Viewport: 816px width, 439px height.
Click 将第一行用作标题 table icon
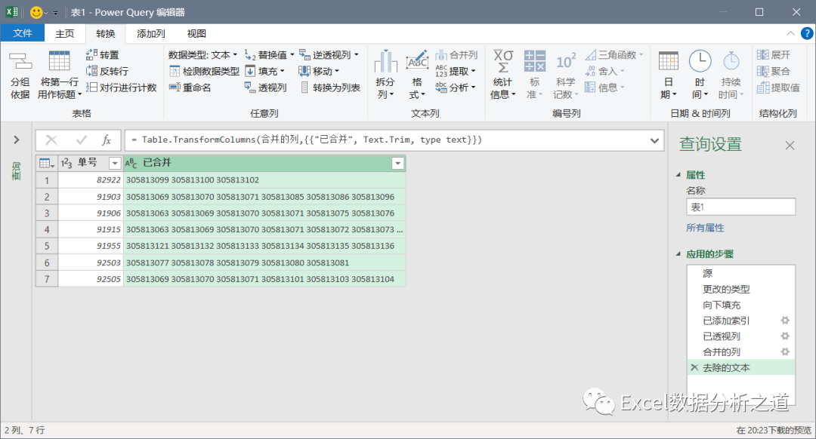pyautogui.click(x=59, y=61)
